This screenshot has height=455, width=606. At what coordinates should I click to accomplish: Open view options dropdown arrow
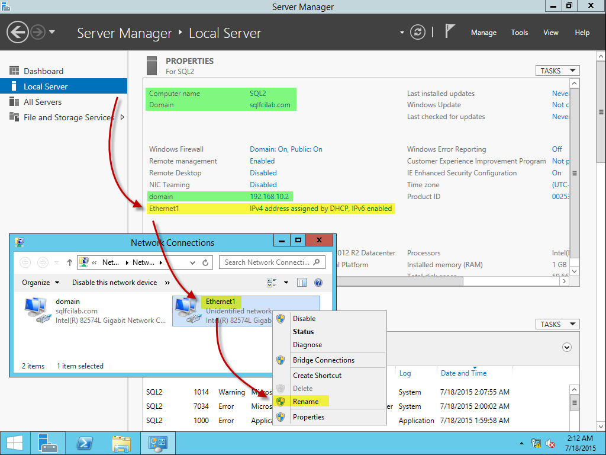[x=286, y=283]
